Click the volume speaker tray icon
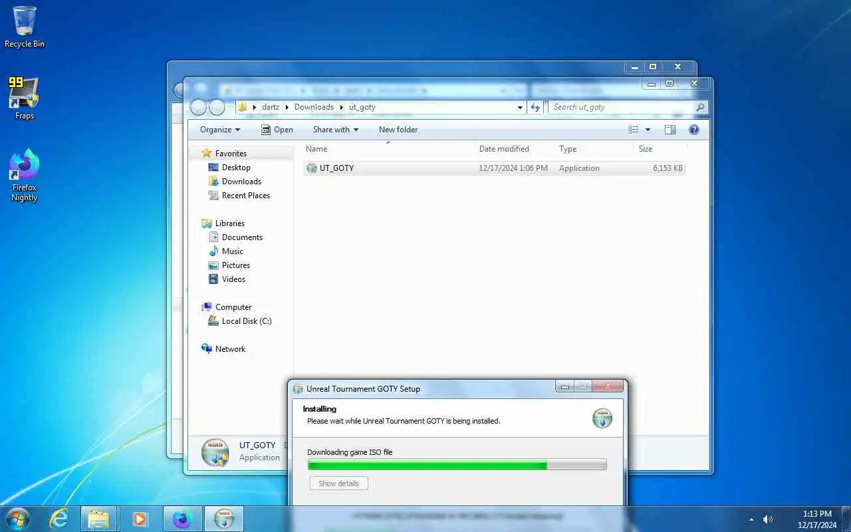This screenshot has height=532, width=851. (x=768, y=519)
